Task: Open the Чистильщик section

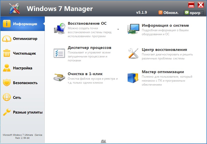Action: point(23,53)
